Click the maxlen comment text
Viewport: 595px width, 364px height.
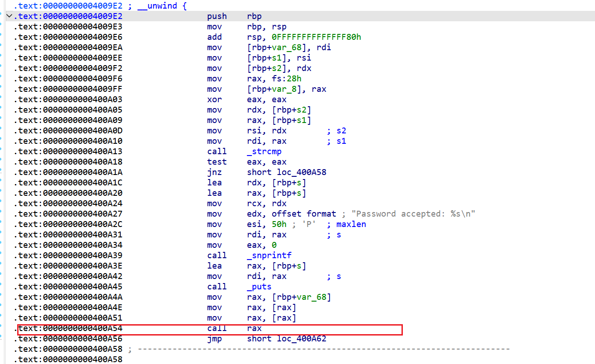(x=351, y=224)
